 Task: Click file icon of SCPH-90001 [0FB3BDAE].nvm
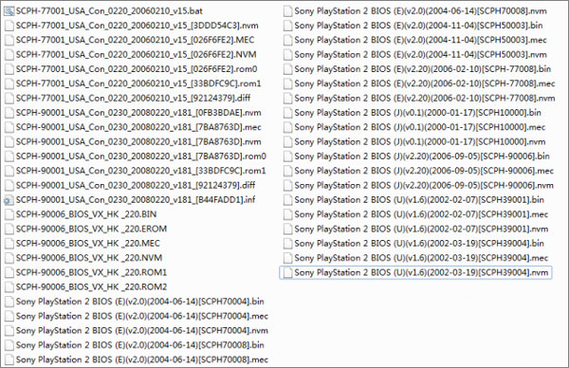(x=9, y=113)
